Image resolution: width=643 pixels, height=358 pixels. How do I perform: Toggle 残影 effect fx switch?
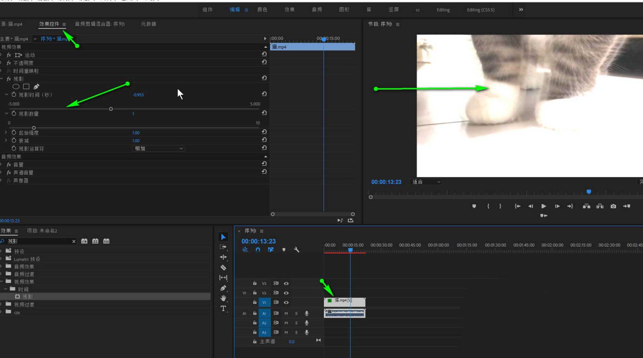(9, 79)
